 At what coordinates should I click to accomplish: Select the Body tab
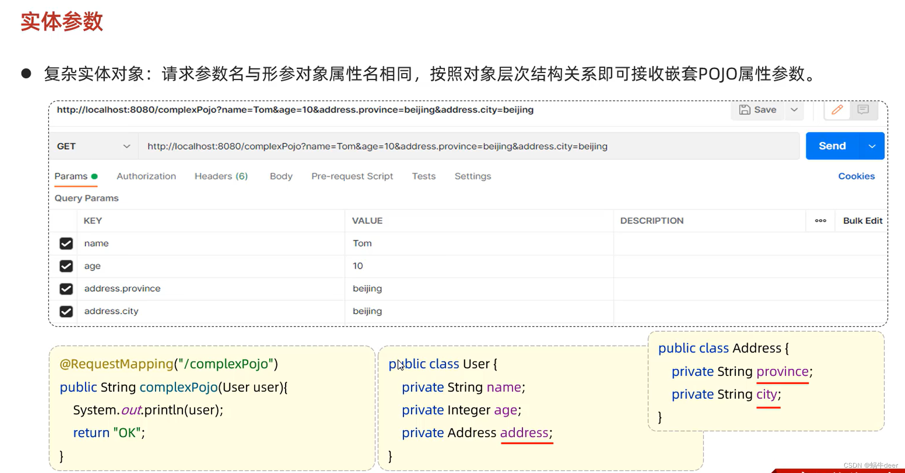281,176
